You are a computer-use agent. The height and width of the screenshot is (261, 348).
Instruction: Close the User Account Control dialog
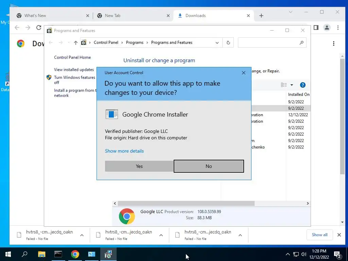click(x=244, y=73)
